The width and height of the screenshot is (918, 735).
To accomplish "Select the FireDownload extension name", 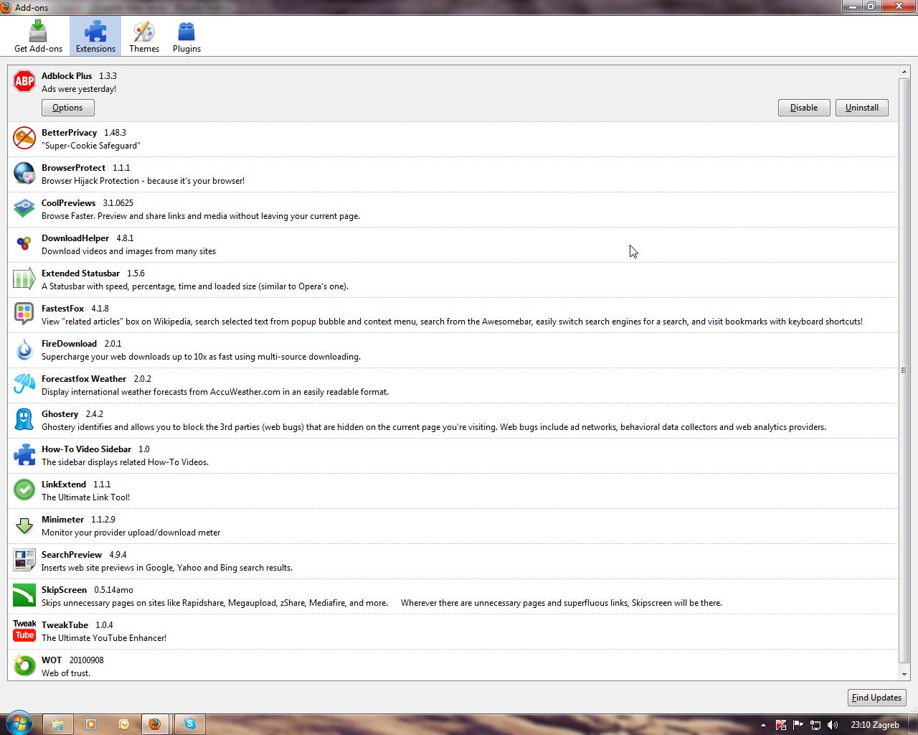I will click(x=69, y=344).
